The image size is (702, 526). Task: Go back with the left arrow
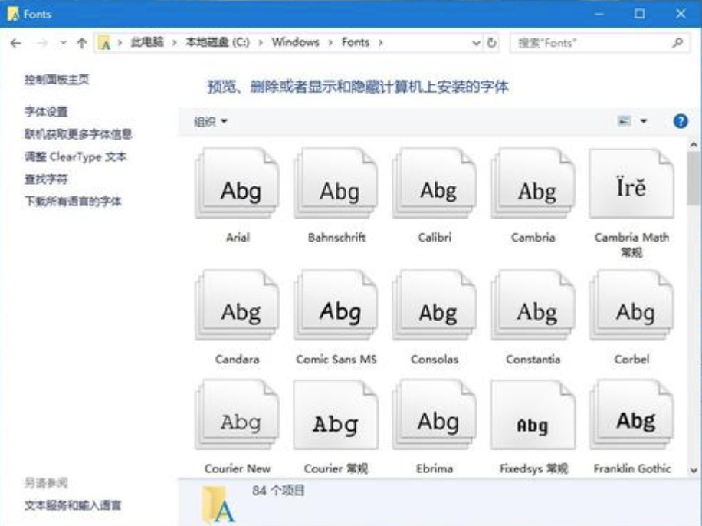coord(15,43)
